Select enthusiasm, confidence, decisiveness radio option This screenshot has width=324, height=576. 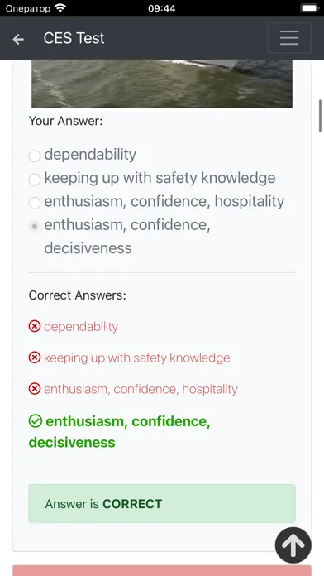pos(35,226)
